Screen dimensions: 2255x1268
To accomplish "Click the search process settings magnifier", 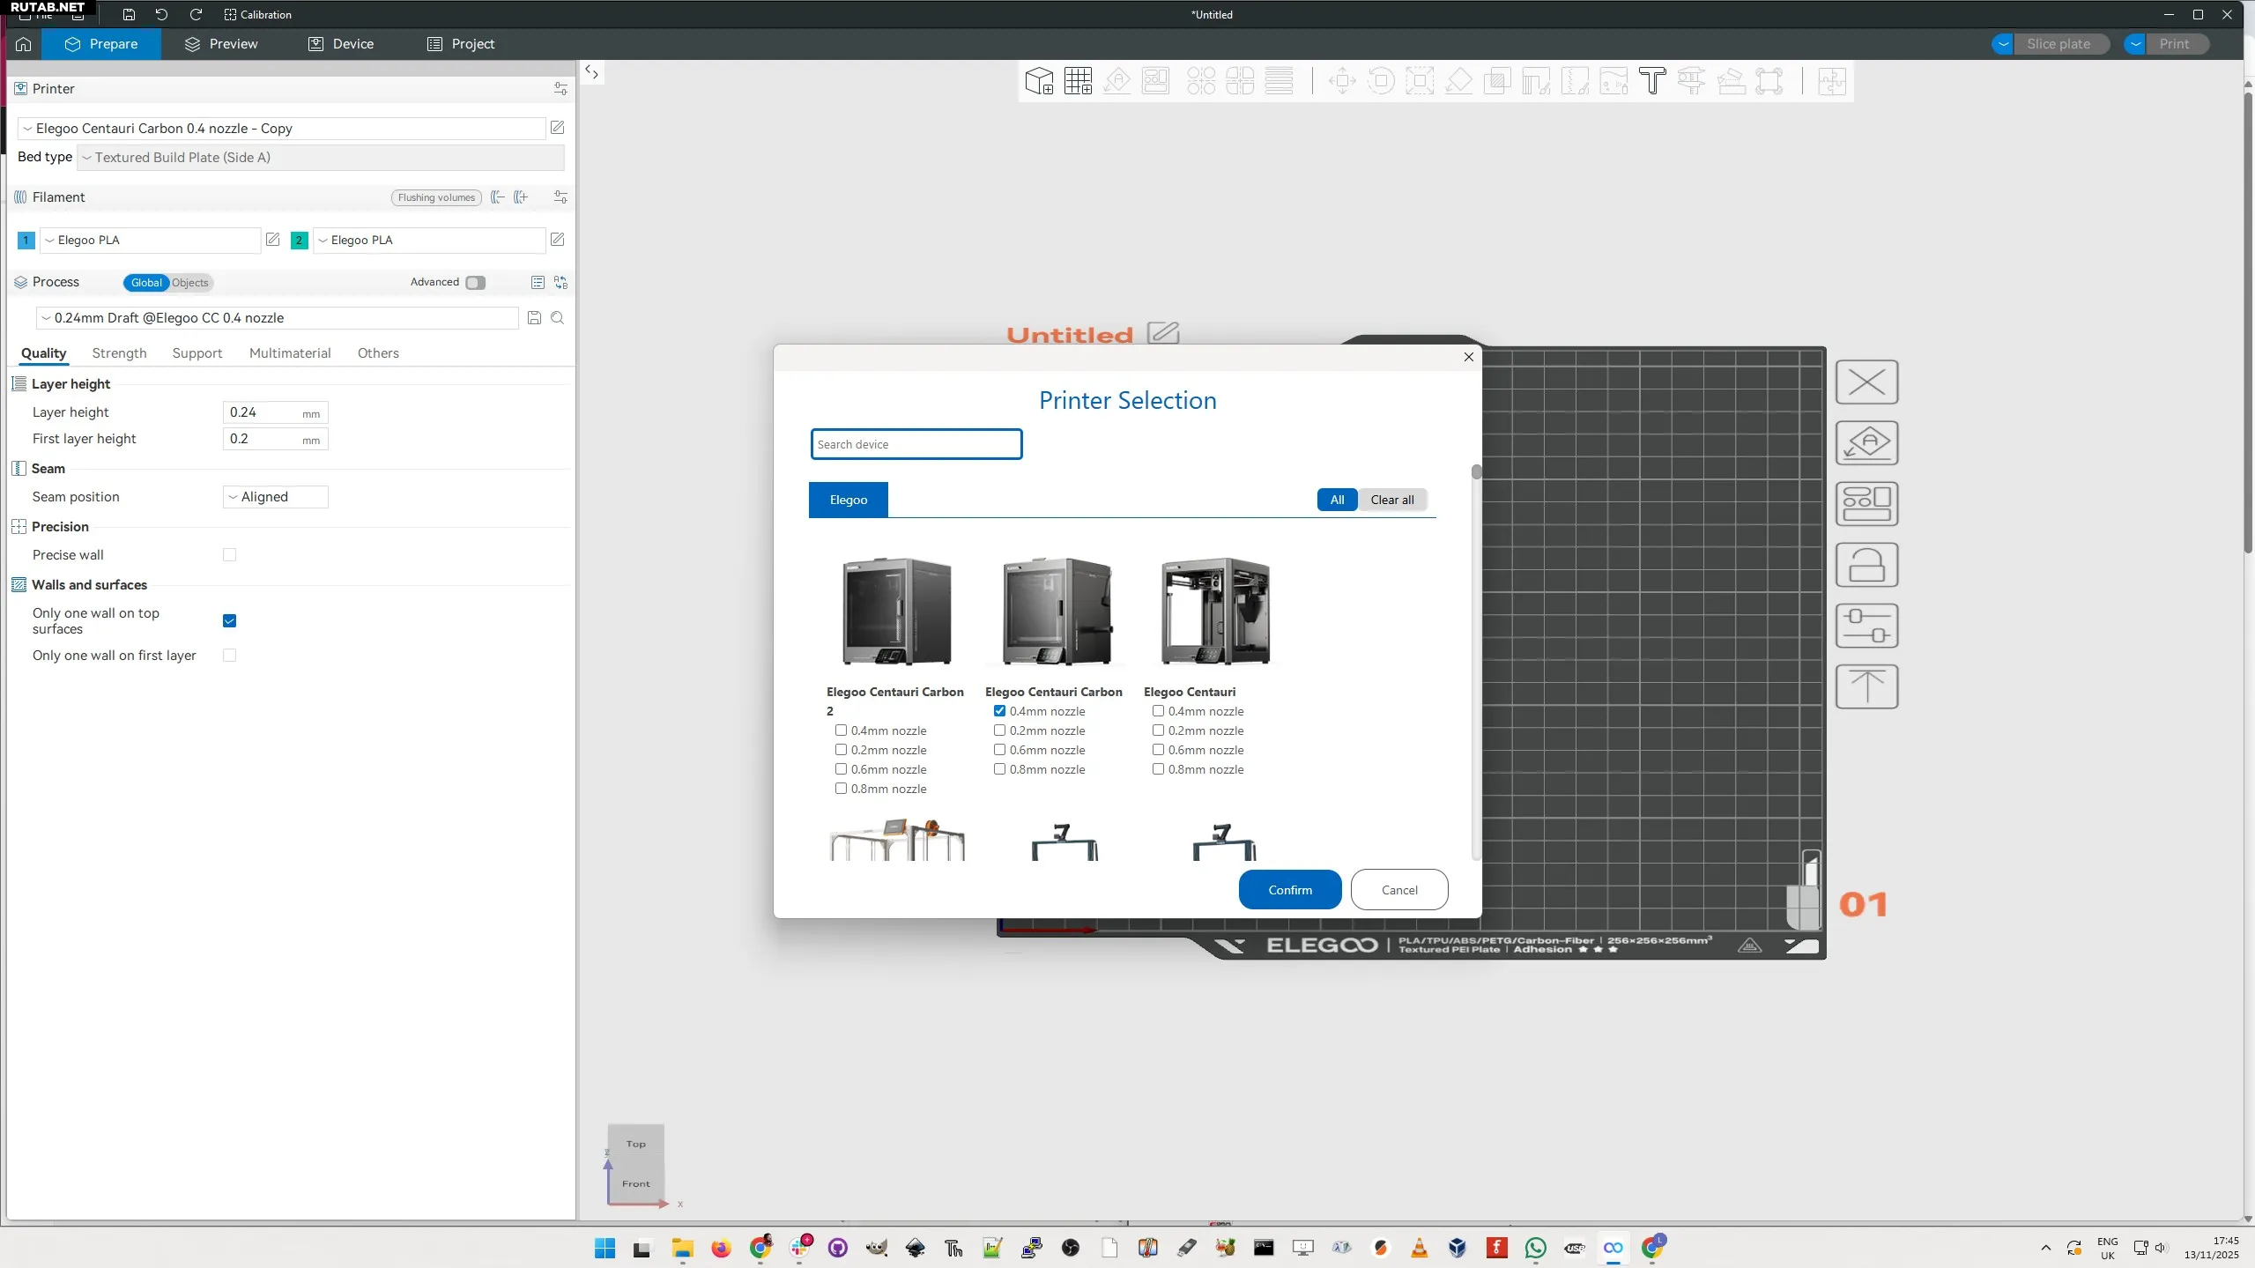I will click(x=557, y=318).
